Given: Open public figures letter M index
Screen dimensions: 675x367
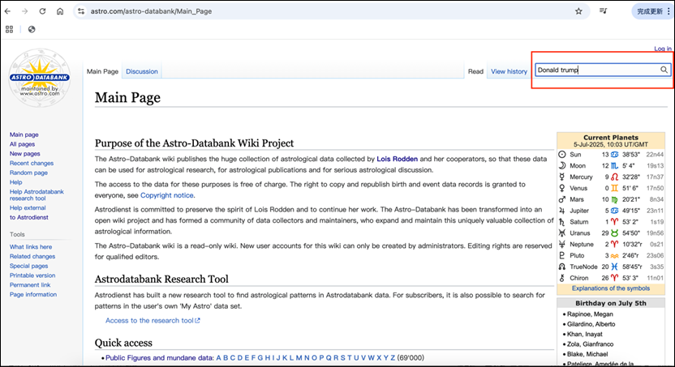Looking at the screenshot, I should pyautogui.click(x=299, y=357).
